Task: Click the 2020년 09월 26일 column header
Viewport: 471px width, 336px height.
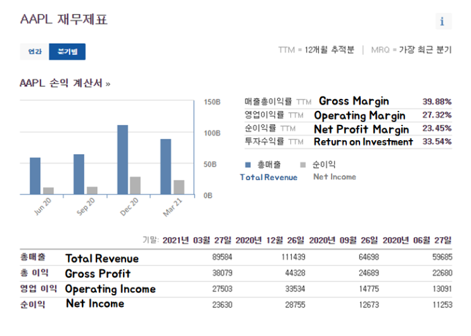Action: (344, 240)
